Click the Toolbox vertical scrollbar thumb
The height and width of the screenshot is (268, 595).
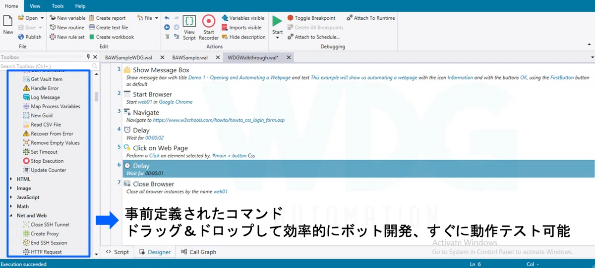(x=96, y=96)
